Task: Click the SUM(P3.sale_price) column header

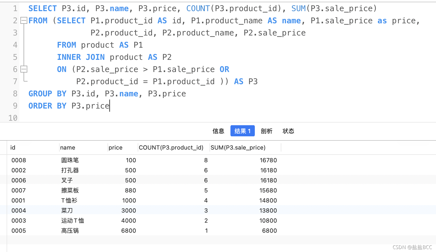Action: pyautogui.click(x=238, y=147)
